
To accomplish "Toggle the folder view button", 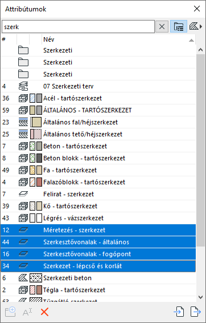I will (179, 27).
